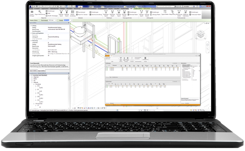This screenshot has width=245, height=151.
Task: Collapse the Dämmung section in properties
Action: (x=31, y=40)
